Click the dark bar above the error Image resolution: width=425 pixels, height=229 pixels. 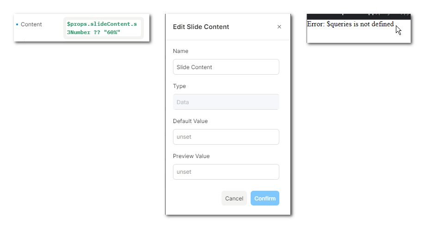pos(358,16)
